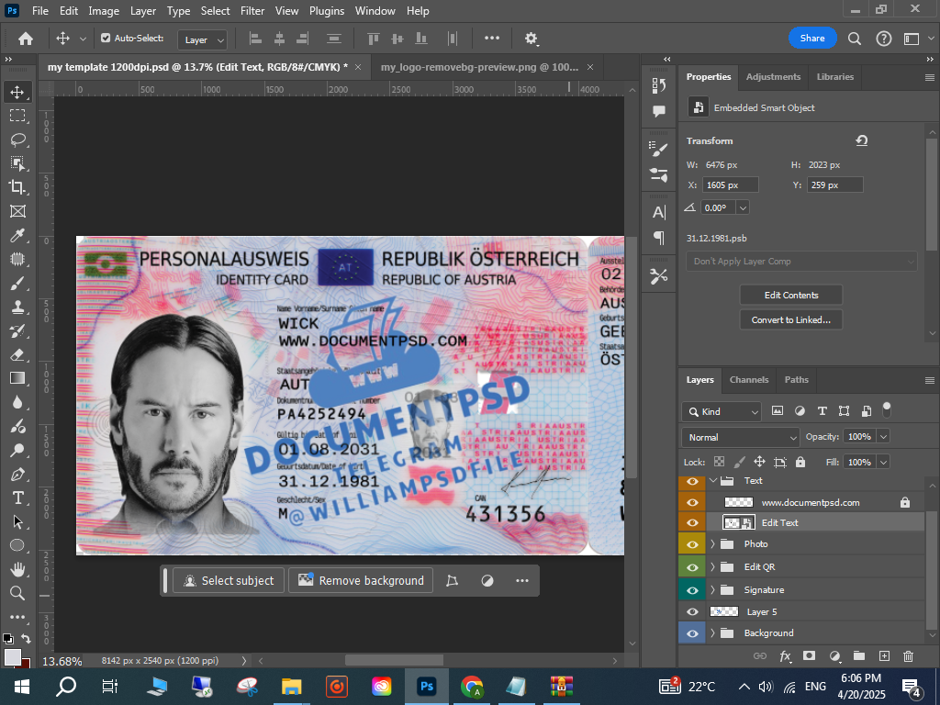Open the blend mode Normal dropdown
940x705 pixels.
(741, 438)
